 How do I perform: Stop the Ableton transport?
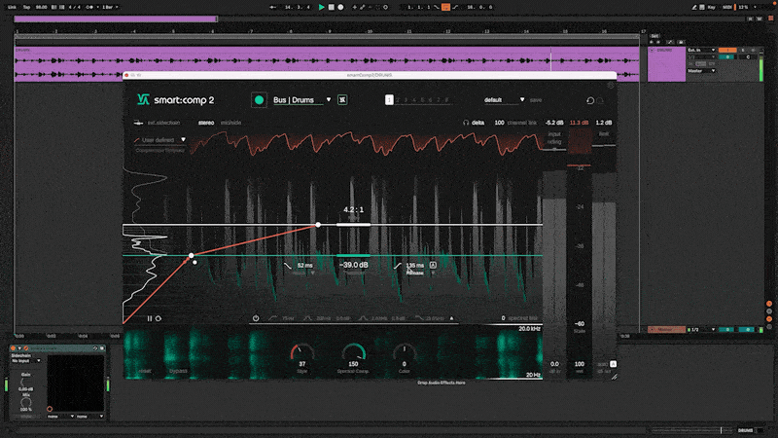(x=331, y=7)
